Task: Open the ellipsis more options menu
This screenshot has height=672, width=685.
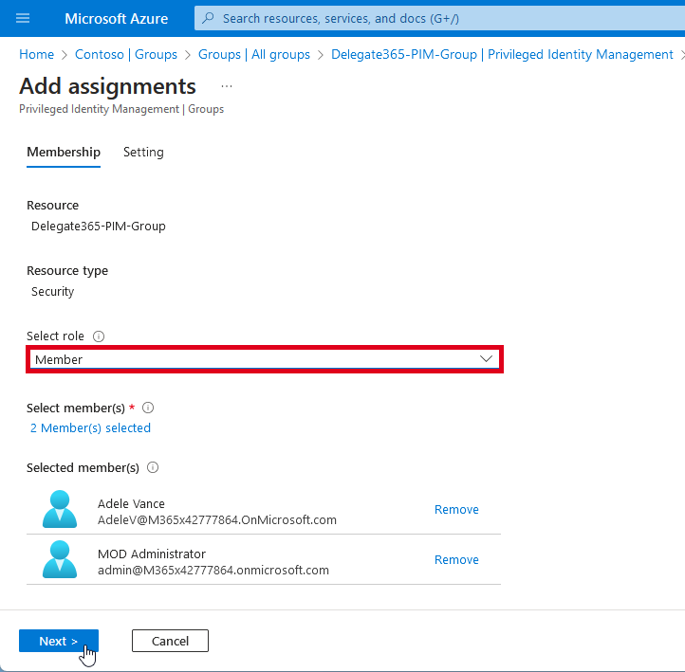Action: coord(227,86)
